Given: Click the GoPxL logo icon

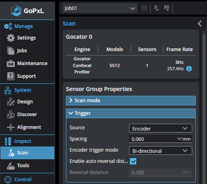Looking at the screenshot, I should 16,11.
